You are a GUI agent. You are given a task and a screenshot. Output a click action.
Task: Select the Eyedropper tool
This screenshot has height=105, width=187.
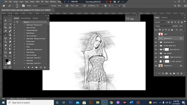[6, 31]
